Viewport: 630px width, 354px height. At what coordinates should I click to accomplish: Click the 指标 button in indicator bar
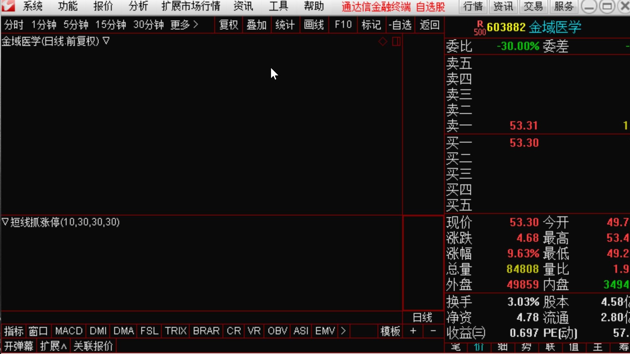point(14,331)
